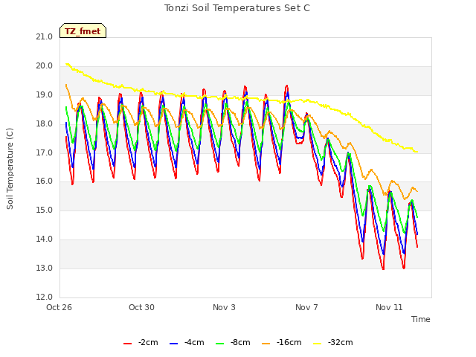Screen dimensions: 476x357
Task: Click the Time axis label
Action: click(421, 319)
